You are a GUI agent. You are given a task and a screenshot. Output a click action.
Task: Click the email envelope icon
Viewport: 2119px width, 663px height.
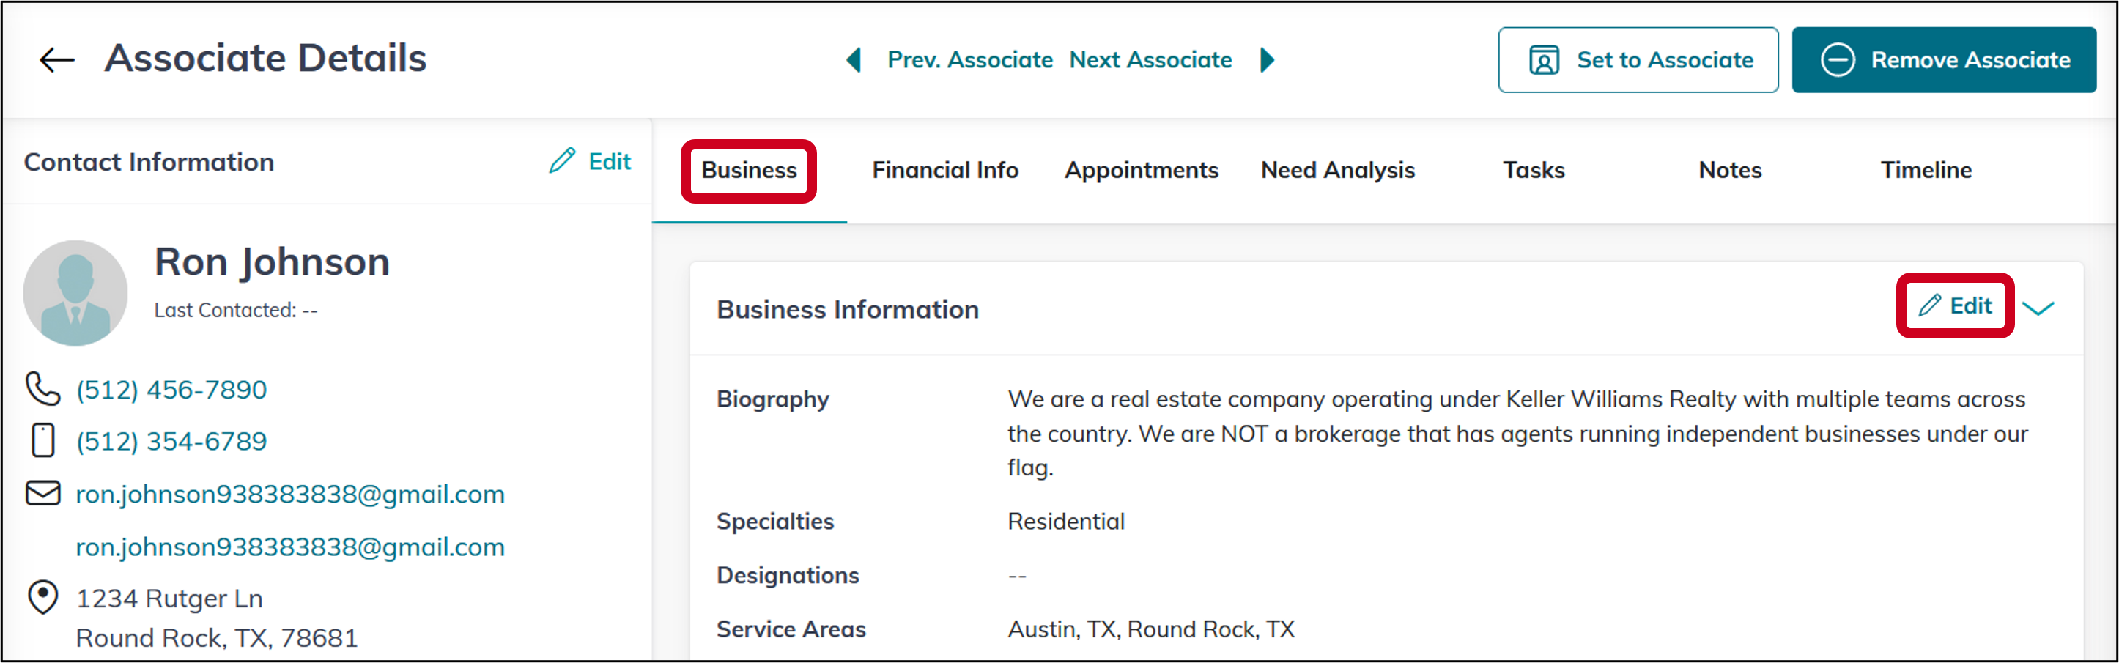tap(42, 493)
